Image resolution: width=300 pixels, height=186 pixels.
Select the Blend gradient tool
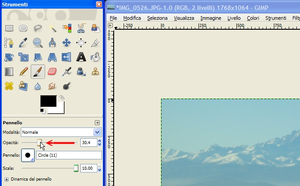coord(9,72)
